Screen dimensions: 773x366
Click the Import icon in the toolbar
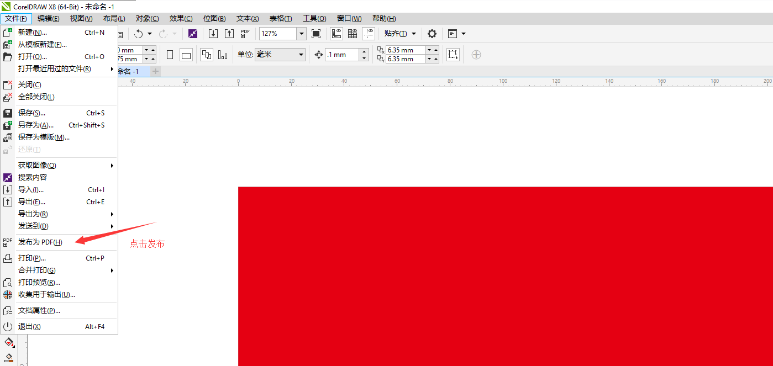tap(213, 34)
